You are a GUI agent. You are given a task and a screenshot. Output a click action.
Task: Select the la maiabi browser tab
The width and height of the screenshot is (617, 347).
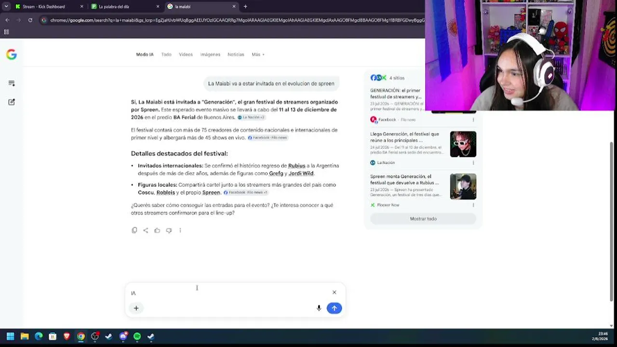click(x=201, y=7)
